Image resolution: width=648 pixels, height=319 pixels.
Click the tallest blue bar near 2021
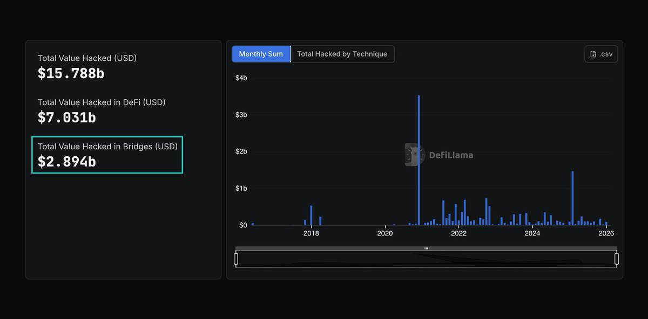tap(418, 160)
